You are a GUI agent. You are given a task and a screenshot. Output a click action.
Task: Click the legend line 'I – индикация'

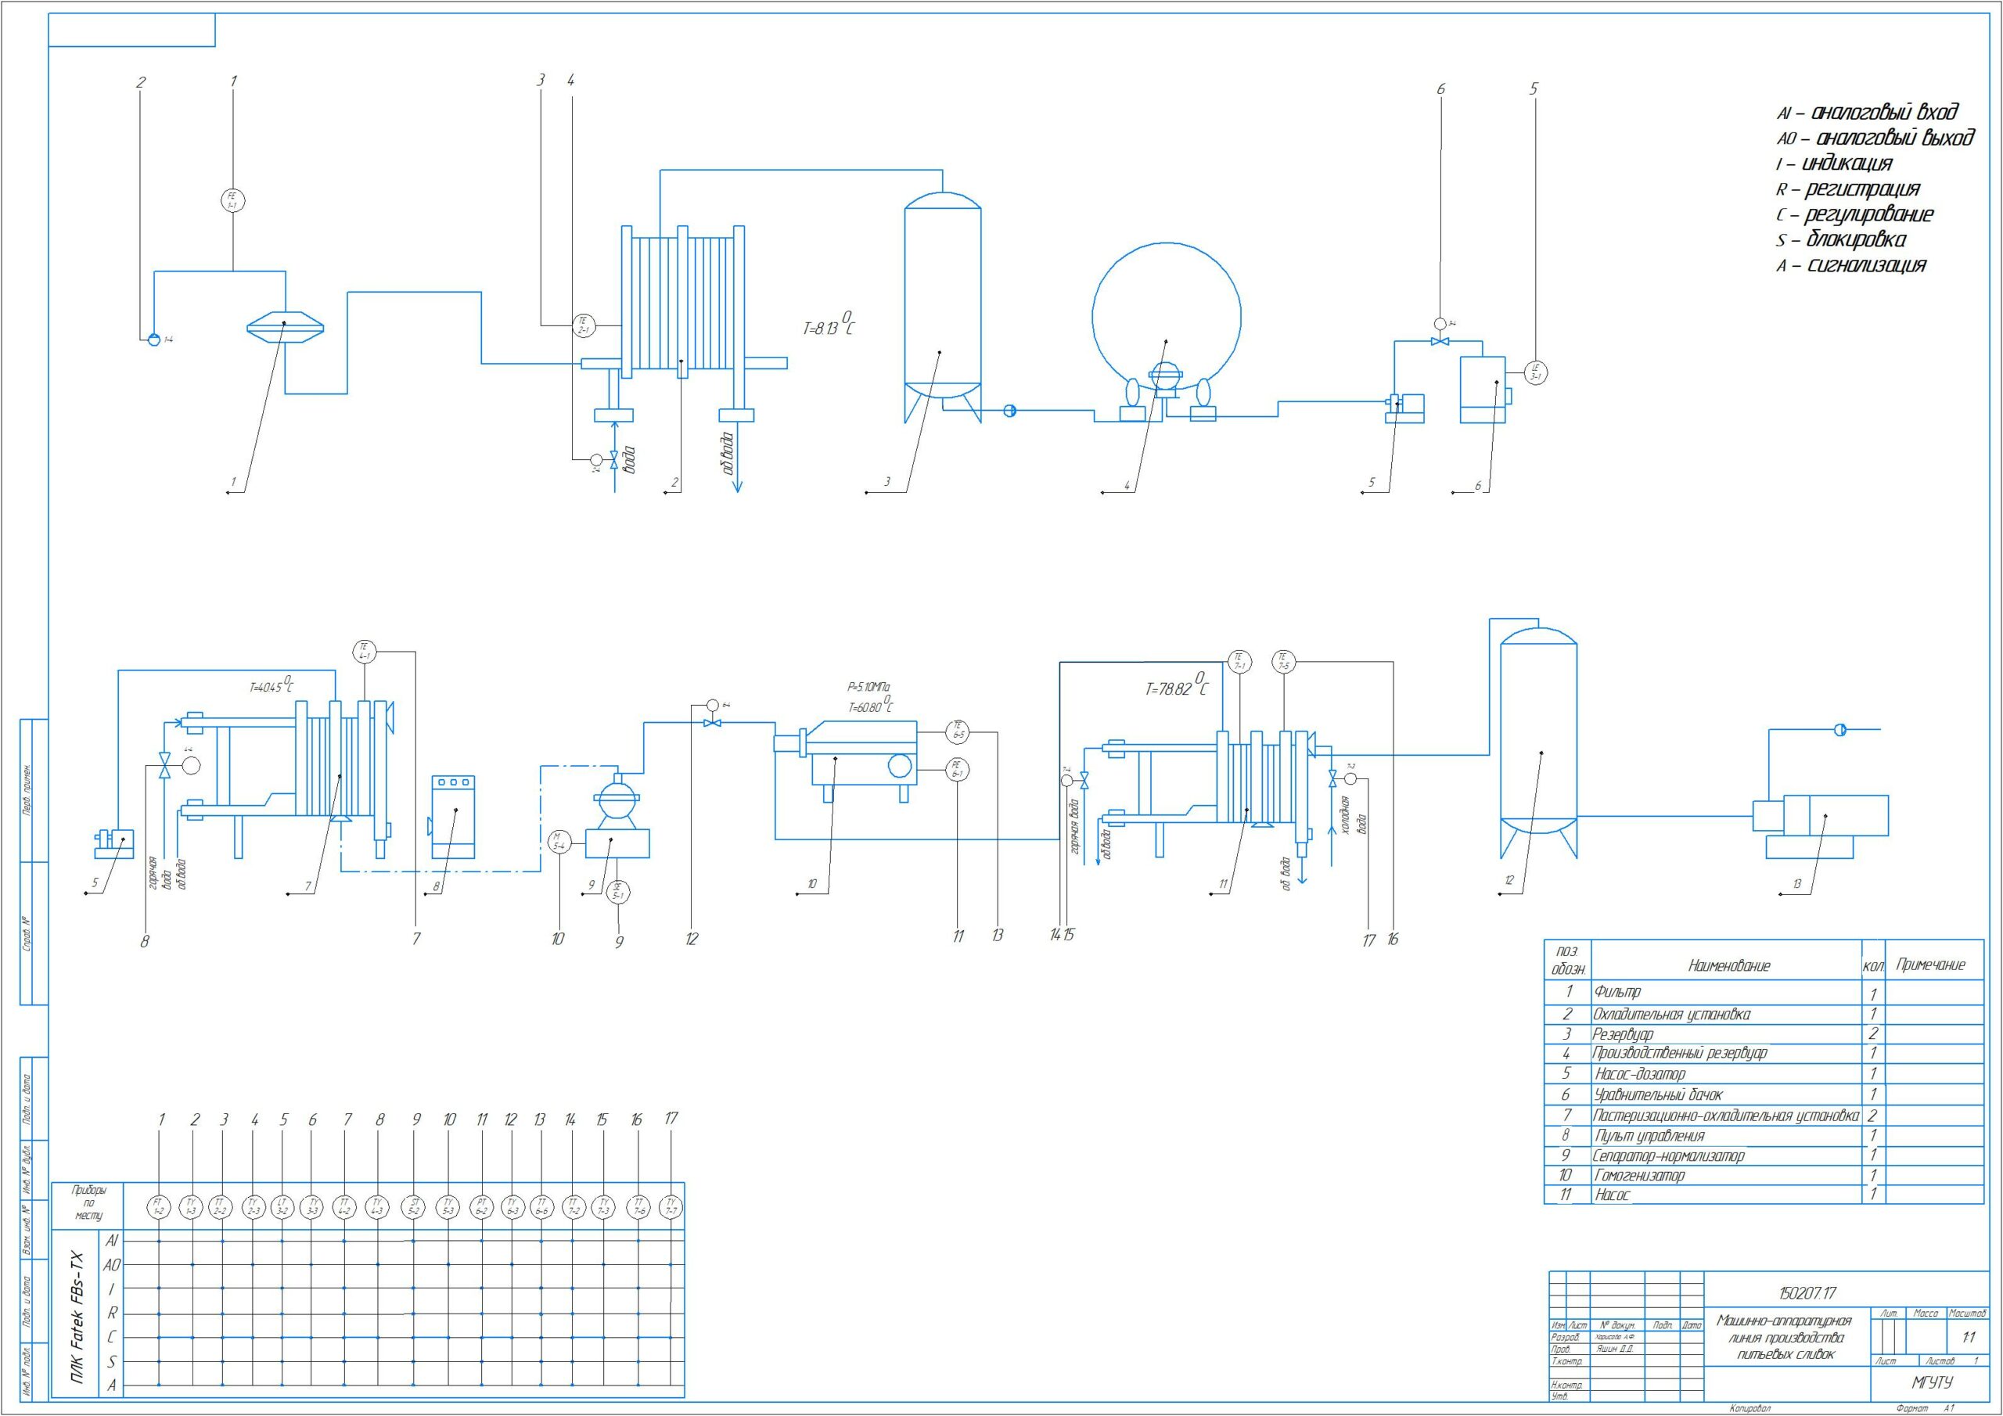pos(1834,164)
